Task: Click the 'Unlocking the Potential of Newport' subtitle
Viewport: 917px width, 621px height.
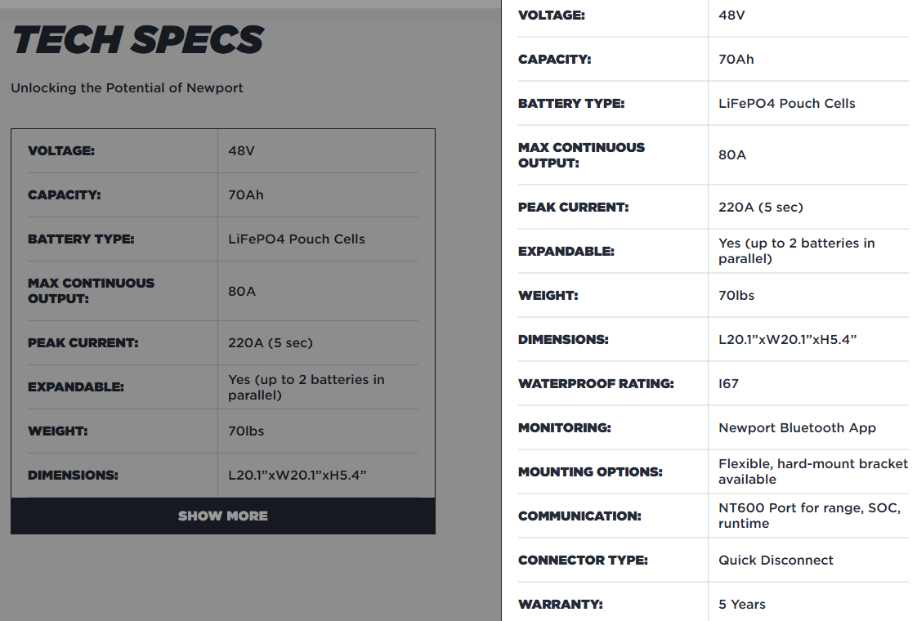Action: coord(127,87)
